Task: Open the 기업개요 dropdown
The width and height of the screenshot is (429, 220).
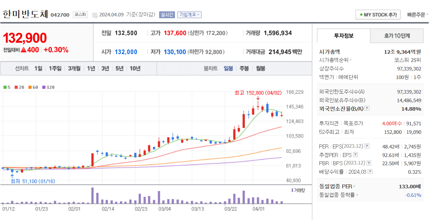Action: coord(190,15)
